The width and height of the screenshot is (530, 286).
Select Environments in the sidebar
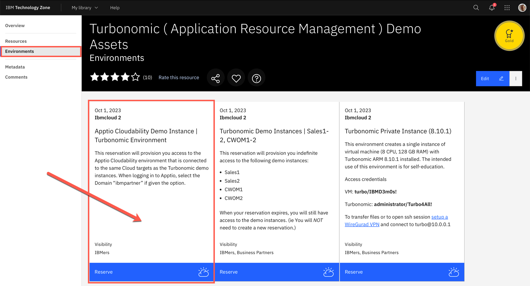pos(40,51)
